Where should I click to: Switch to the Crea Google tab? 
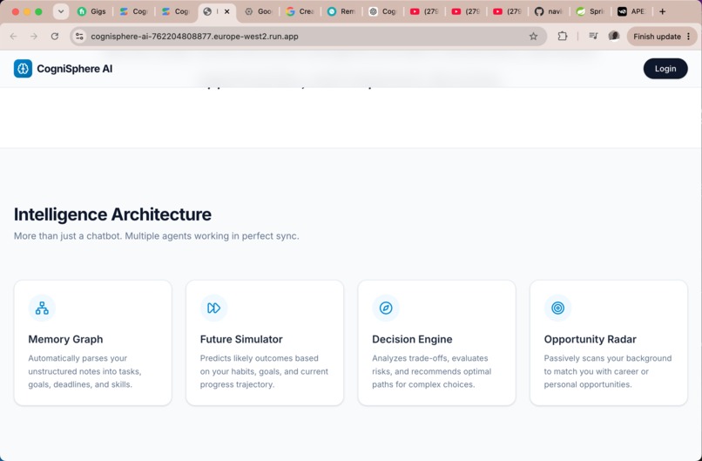point(300,11)
